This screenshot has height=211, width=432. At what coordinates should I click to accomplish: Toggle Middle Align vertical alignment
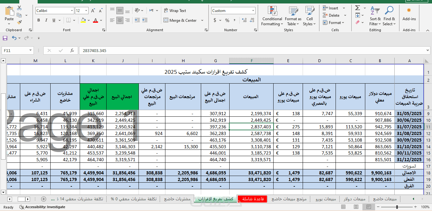click(120, 11)
